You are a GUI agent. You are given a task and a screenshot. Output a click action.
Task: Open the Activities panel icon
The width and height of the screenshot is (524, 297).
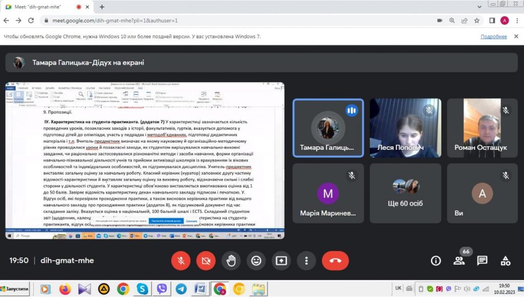pos(506,261)
